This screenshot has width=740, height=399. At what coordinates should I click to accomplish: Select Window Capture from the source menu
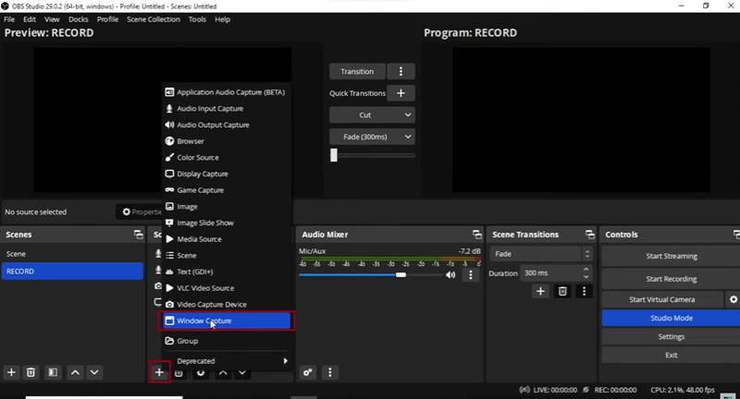[227, 320]
